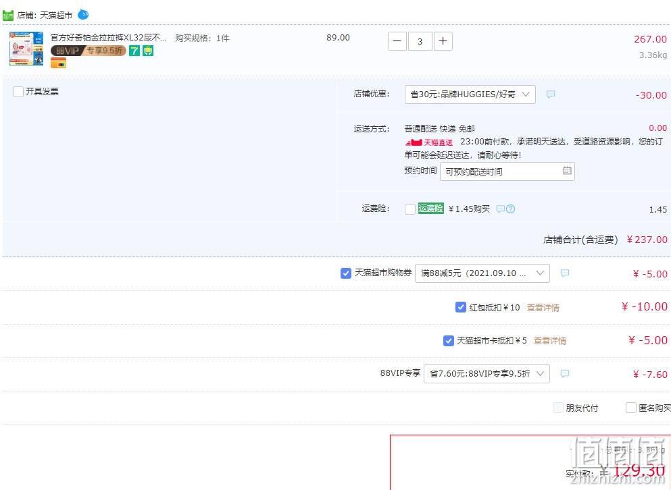Enable the 运费险 ¥1.45 insurance checkbox
671x490 pixels.
coord(410,209)
